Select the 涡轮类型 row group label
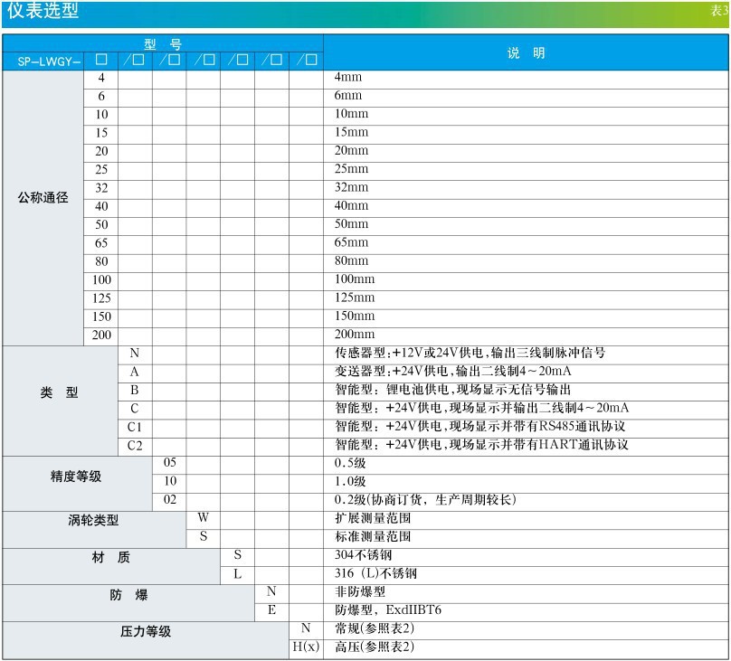The height and width of the screenshot is (661, 731). coord(94,520)
